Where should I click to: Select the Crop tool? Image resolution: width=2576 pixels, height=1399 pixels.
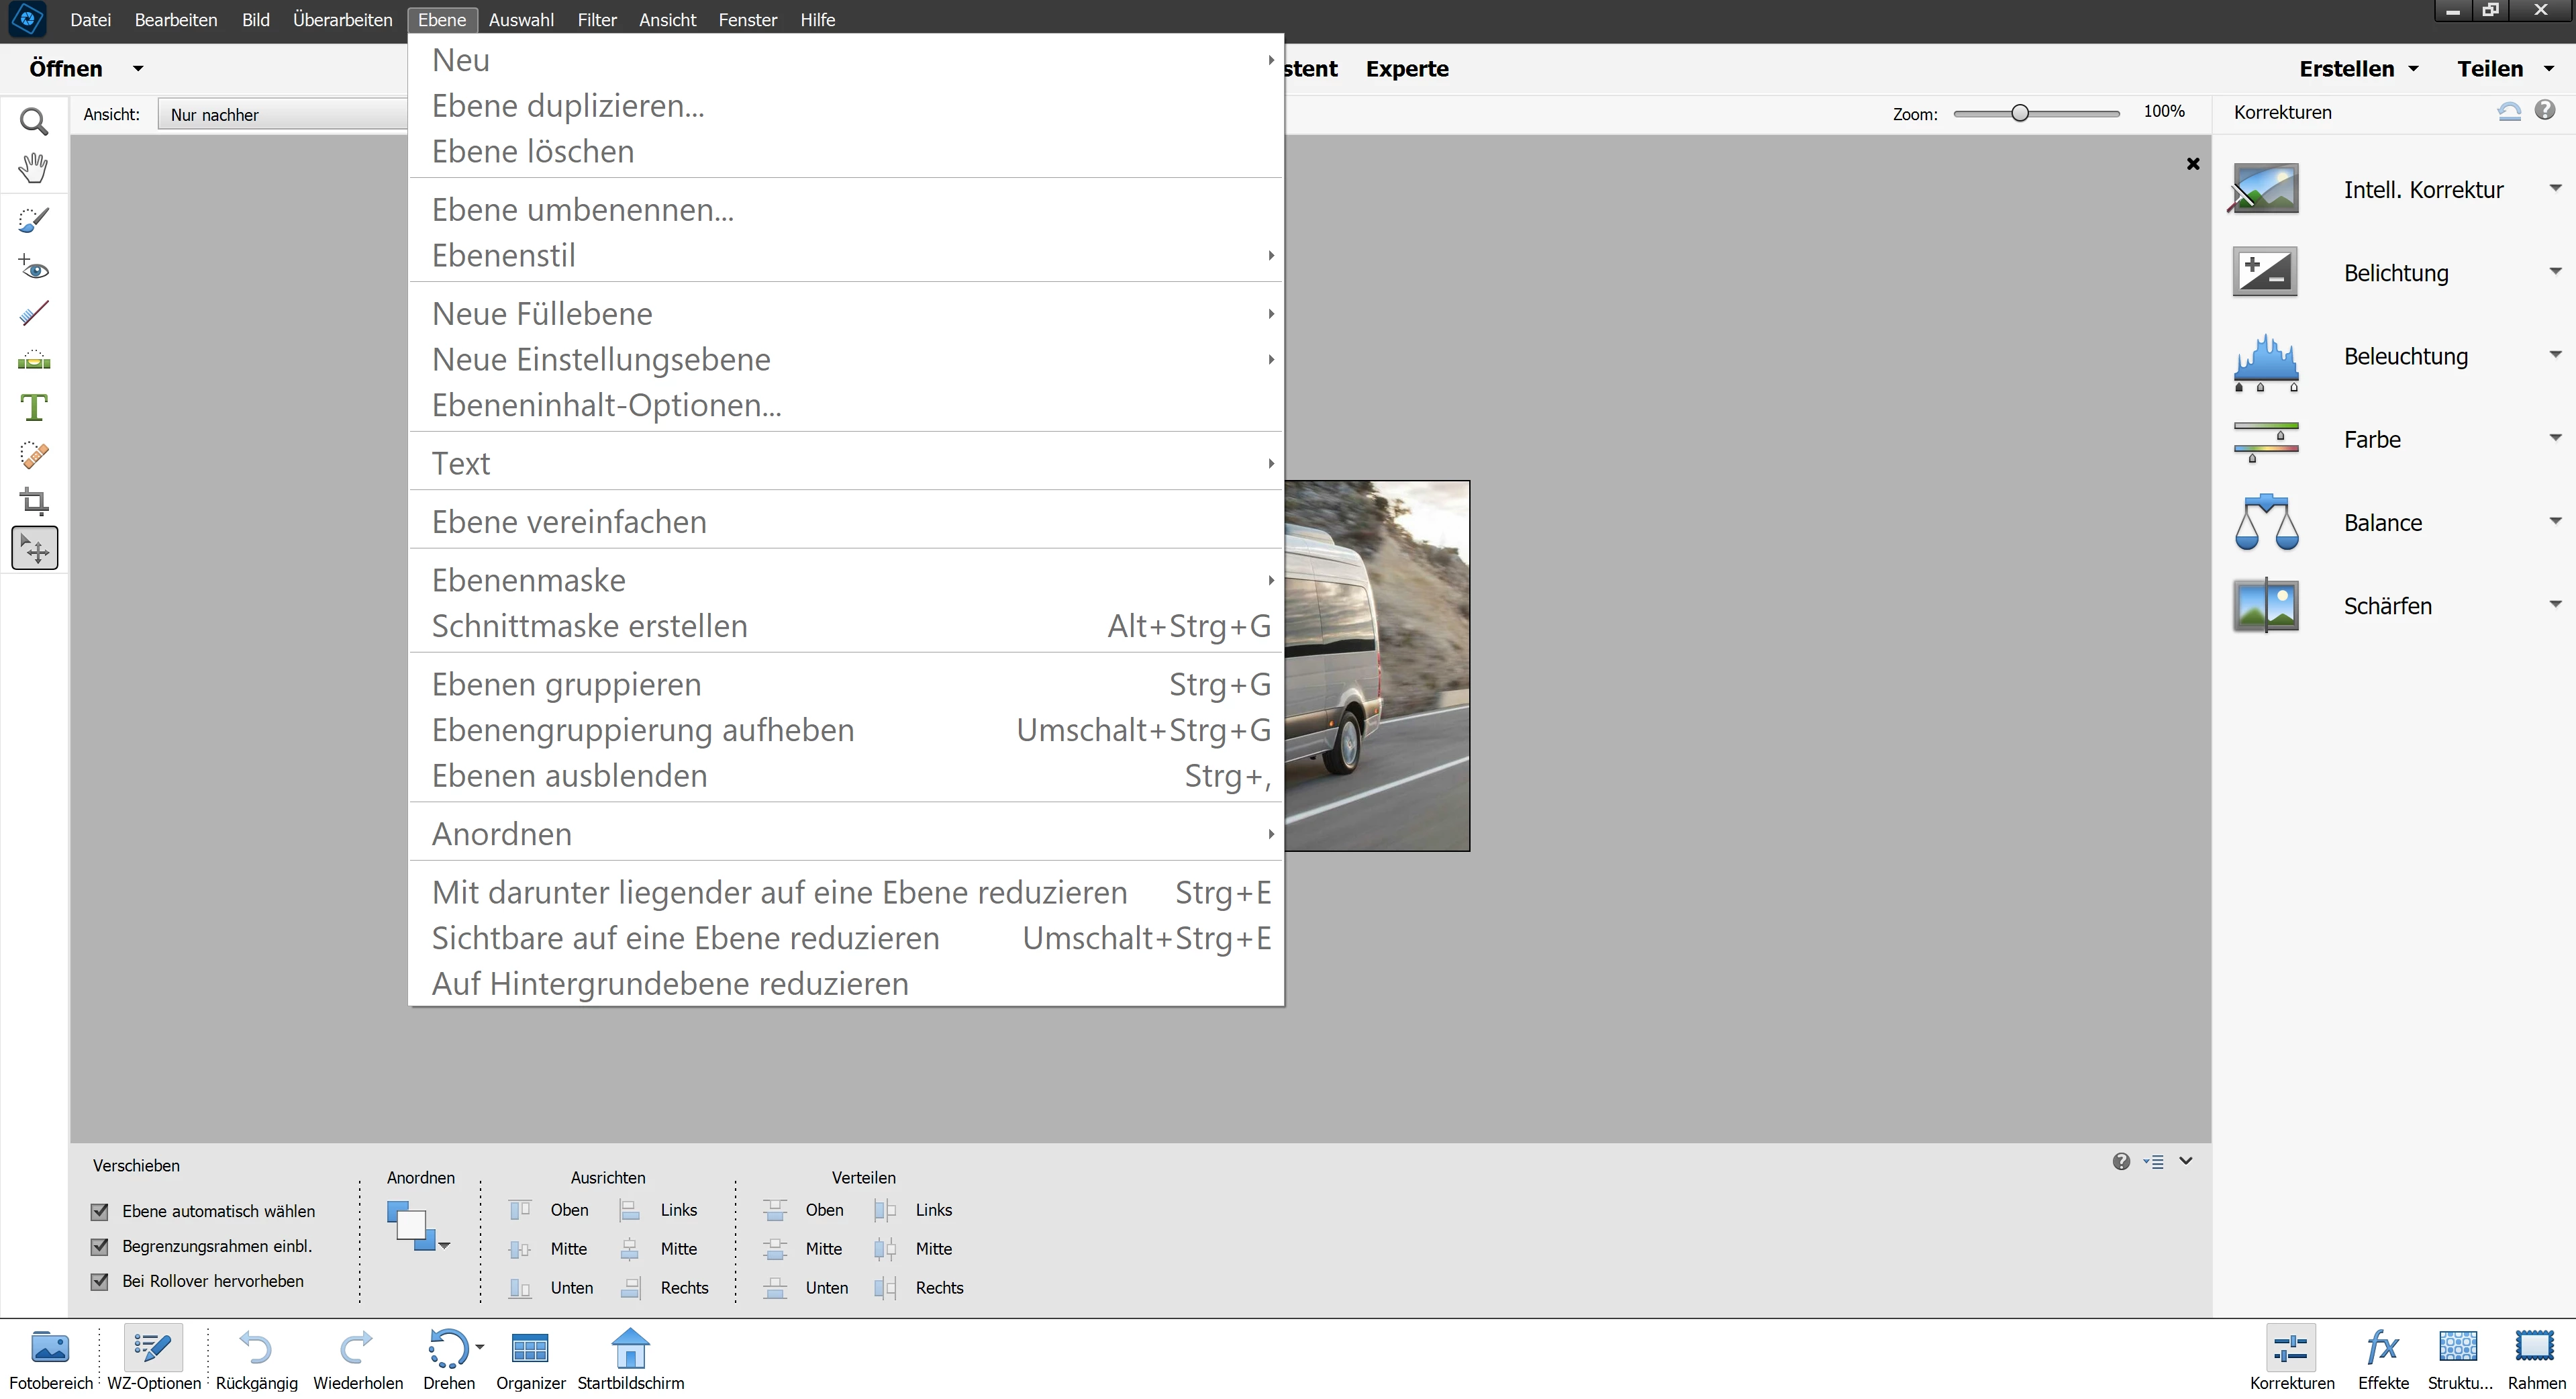click(x=34, y=500)
